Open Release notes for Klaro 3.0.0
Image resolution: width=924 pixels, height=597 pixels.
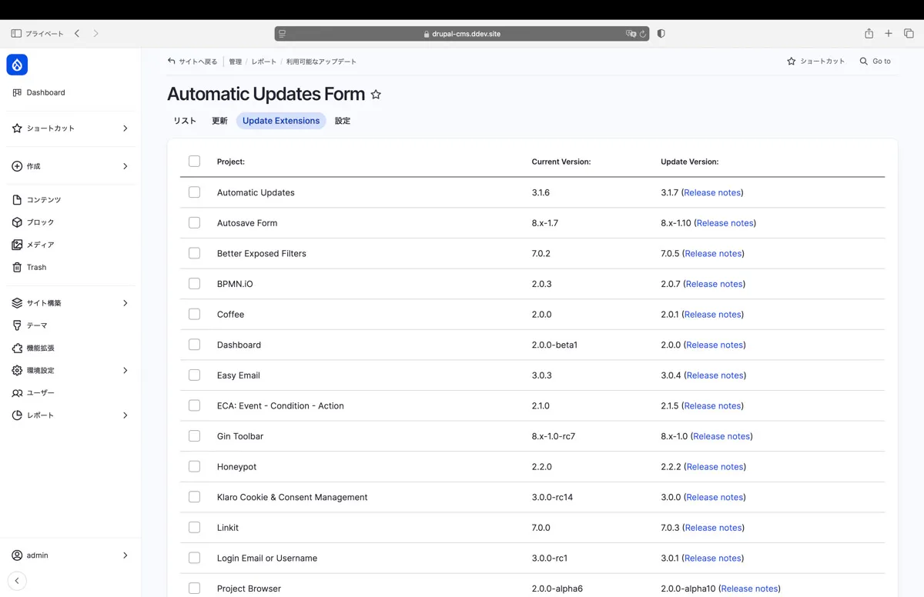coord(714,497)
